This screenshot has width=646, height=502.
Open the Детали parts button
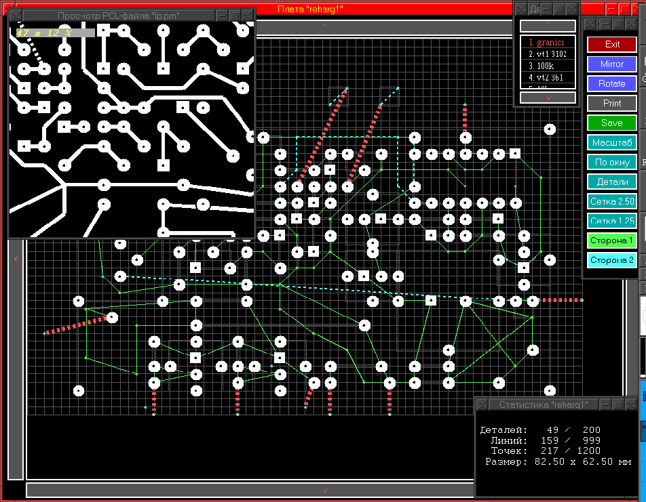pos(612,182)
